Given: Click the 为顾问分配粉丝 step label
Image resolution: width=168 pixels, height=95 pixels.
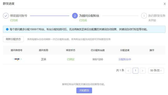Looking at the screenshot, I should (x=89, y=16).
